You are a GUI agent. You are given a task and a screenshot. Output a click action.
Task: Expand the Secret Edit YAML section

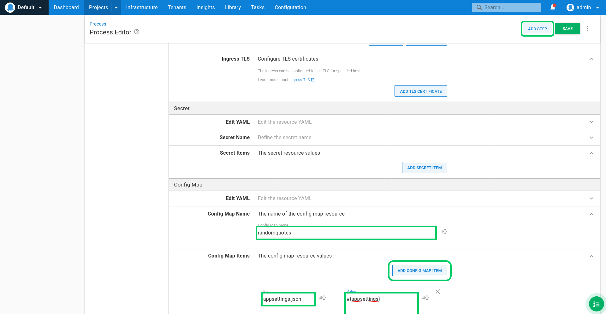pyautogui.click(x=591, y=122)
